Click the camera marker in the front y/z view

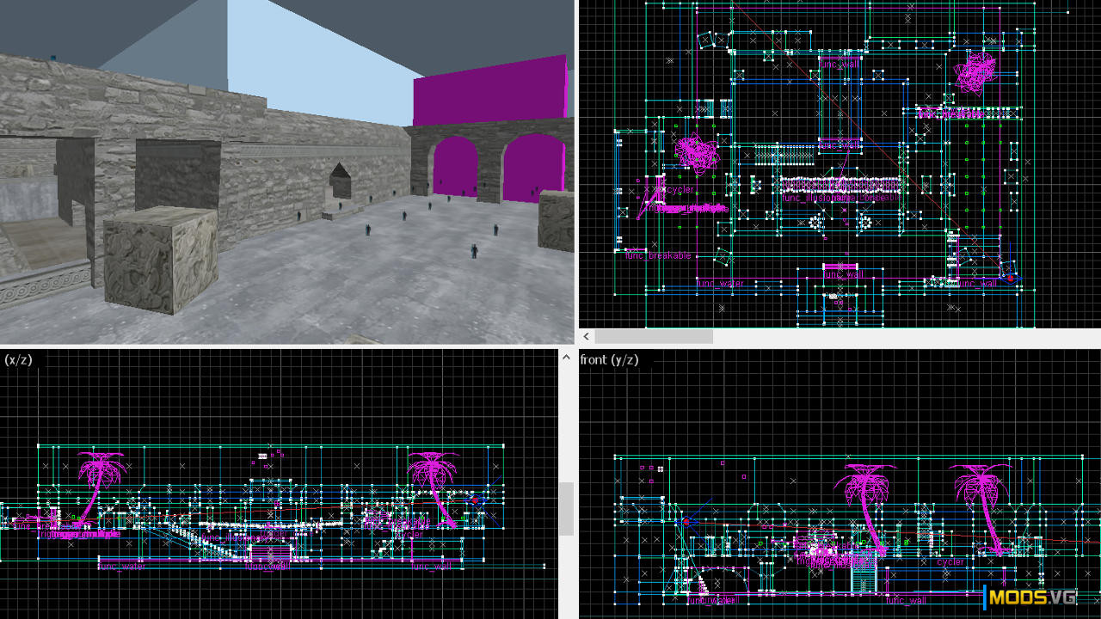coord(686,520)
